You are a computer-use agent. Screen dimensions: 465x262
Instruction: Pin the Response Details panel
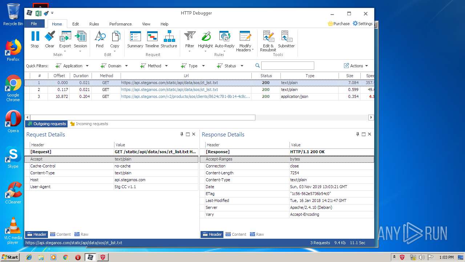pos(357,134)
